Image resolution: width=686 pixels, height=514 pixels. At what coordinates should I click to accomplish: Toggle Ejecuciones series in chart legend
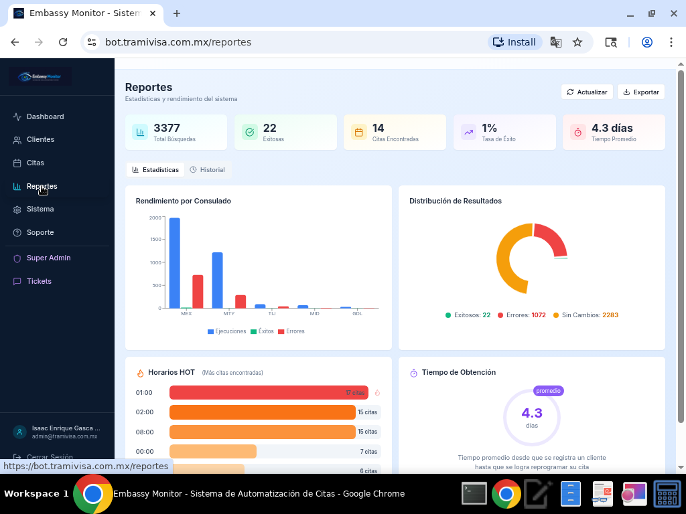(x=226, y=331)
